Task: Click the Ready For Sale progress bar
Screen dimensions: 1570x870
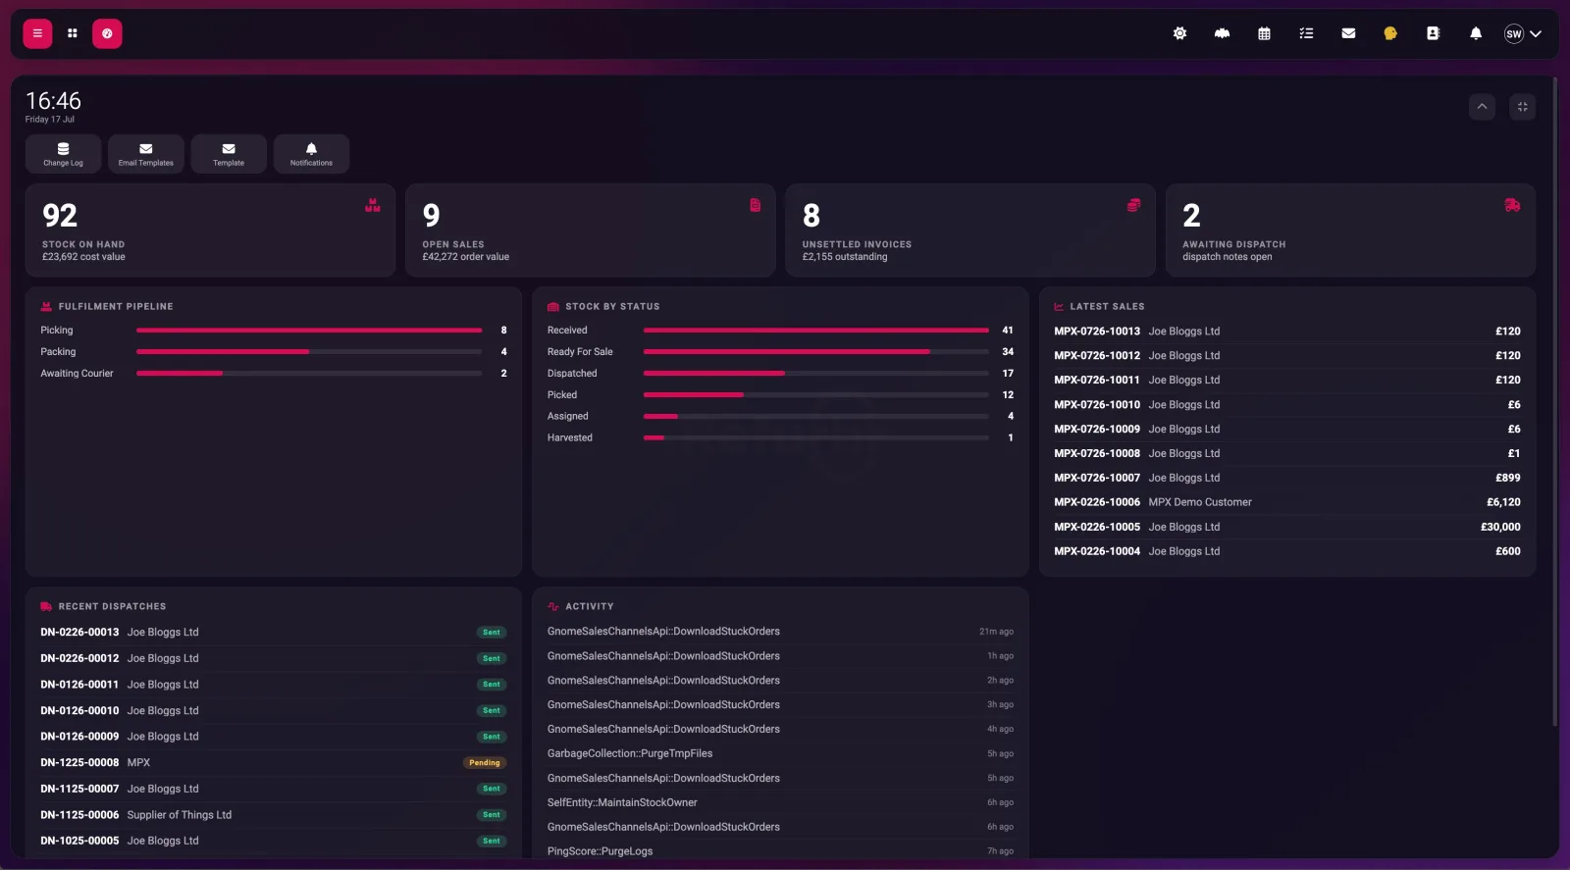Action: click(815, 352)
